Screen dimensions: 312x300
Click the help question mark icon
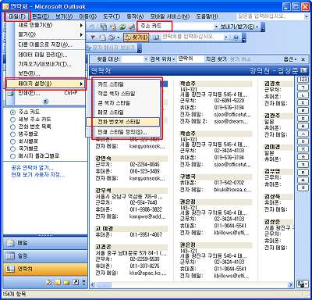(236, 37)
